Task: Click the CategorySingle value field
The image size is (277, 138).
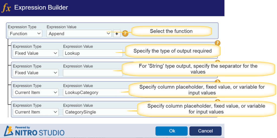Action: click(100, 112)
